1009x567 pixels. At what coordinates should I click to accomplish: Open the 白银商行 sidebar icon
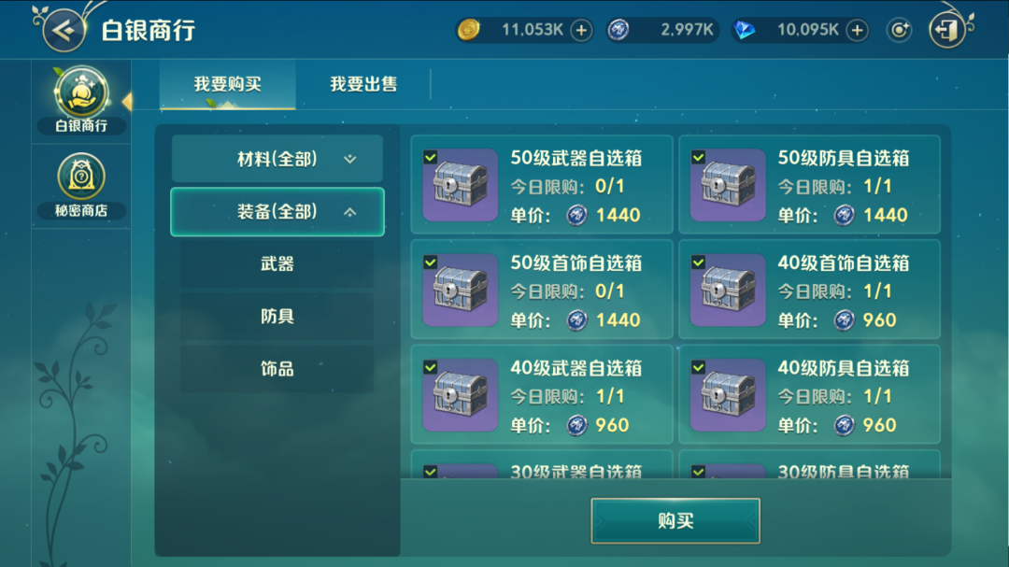tap(81, 100)
